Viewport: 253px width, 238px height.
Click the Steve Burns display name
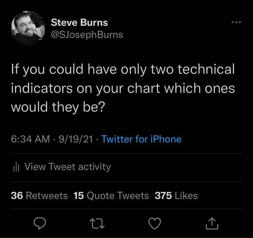point(79,22)
